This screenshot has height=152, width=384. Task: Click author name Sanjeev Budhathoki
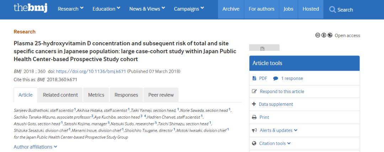[32, 110]
